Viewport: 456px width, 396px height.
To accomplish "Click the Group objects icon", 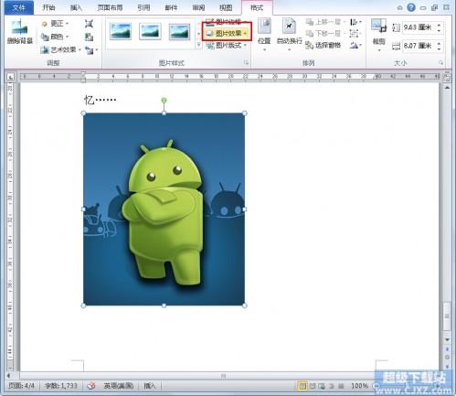I will (355, 33).
